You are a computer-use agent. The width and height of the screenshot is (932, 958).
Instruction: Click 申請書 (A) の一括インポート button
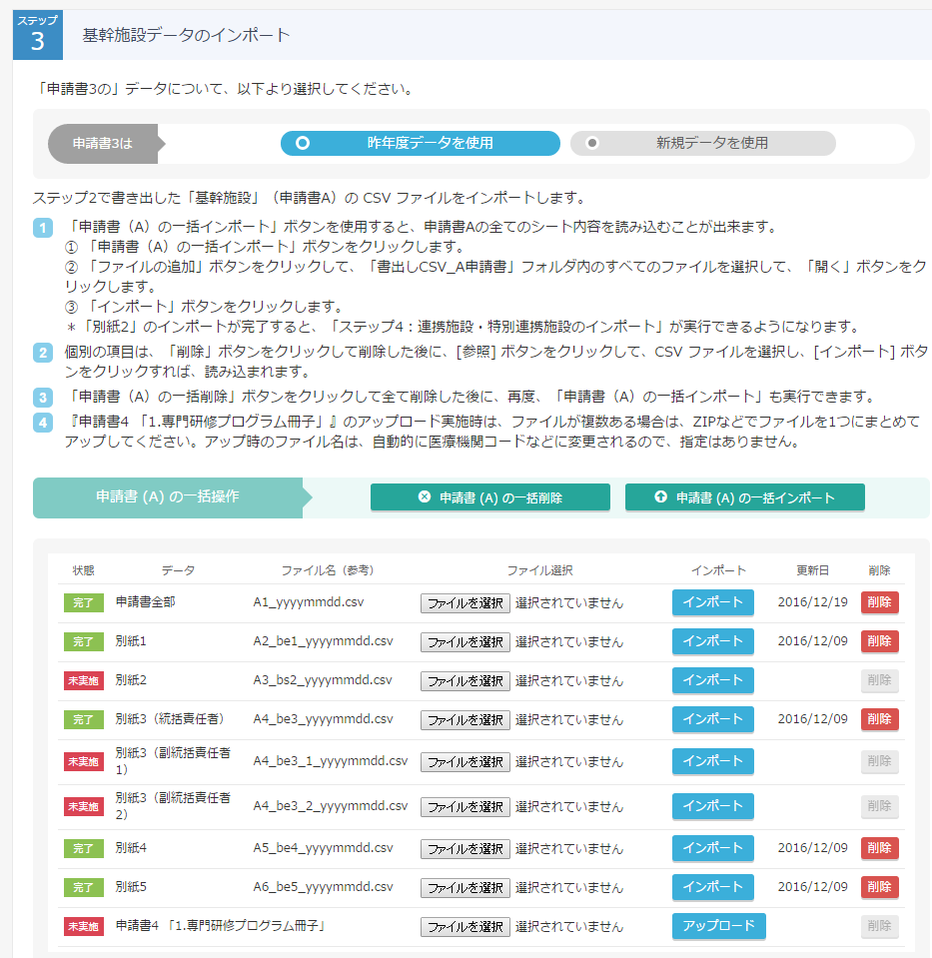[x=744, y=497]
